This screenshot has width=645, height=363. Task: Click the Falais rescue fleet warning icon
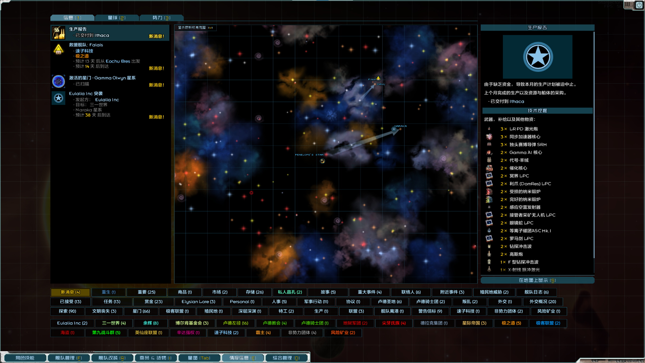tap(58, 49)
